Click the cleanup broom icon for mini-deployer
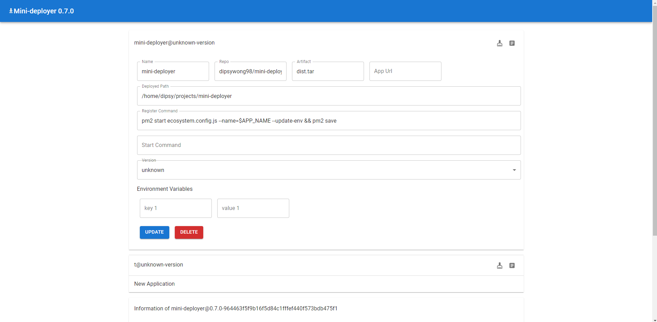Screen dimensions: 657x322 499,43
